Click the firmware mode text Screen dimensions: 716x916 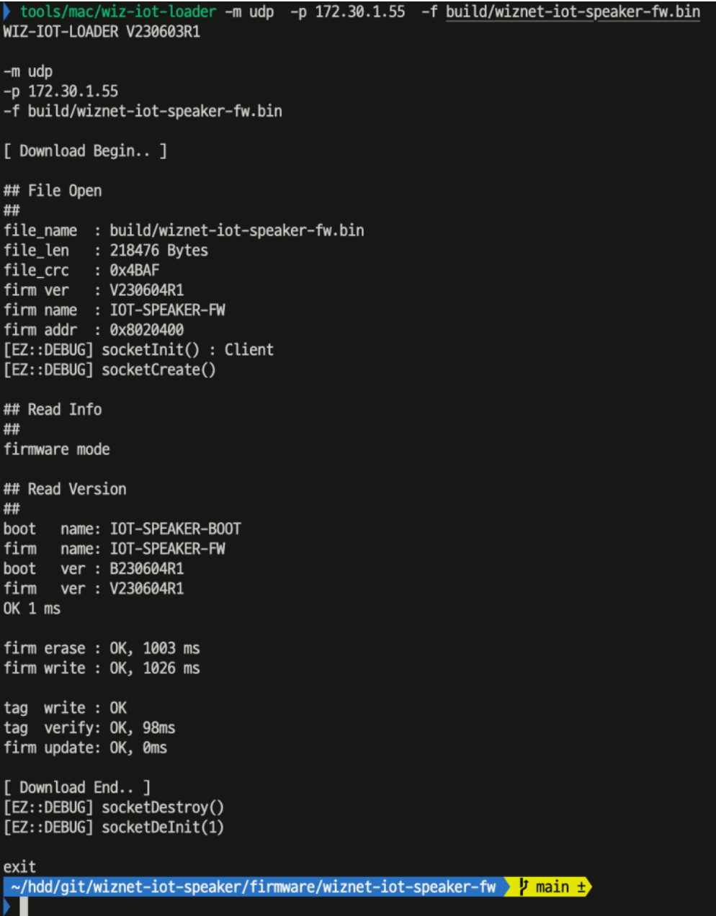57,449
